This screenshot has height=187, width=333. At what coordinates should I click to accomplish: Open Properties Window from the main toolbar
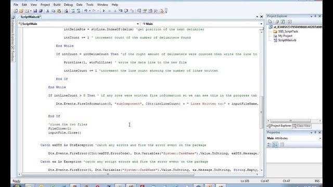tap(145, 11)
